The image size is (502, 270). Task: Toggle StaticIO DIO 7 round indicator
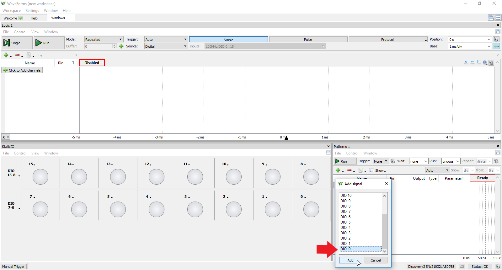pos(40,209)
